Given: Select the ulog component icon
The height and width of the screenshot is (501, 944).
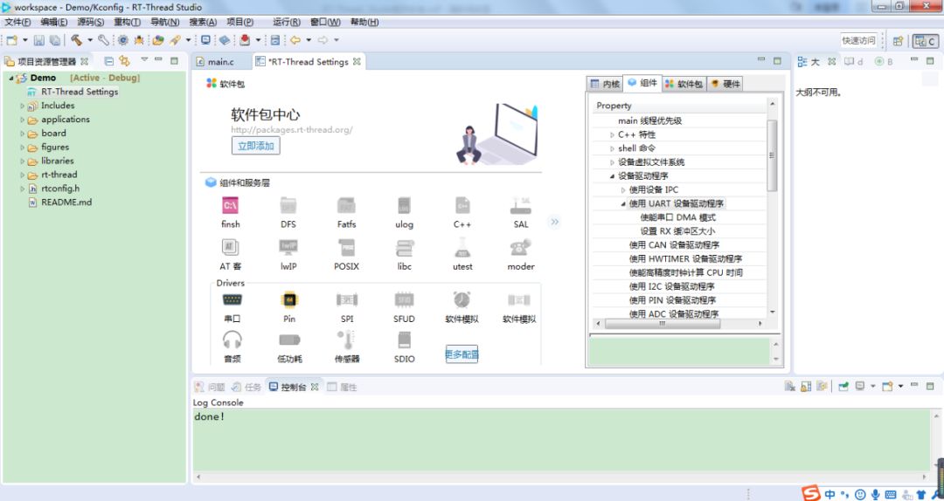Looking at the screenshot, I should coord(405,206).
